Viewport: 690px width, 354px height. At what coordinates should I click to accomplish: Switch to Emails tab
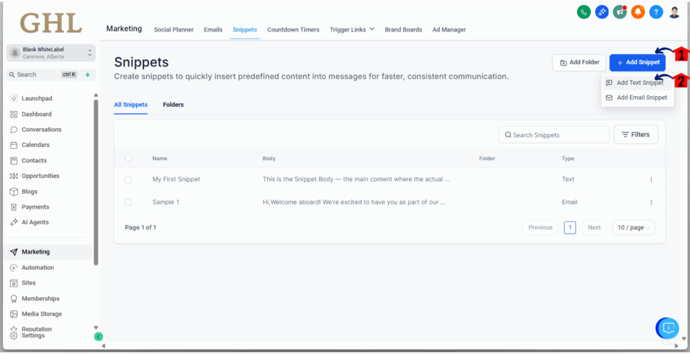(213, 30)
